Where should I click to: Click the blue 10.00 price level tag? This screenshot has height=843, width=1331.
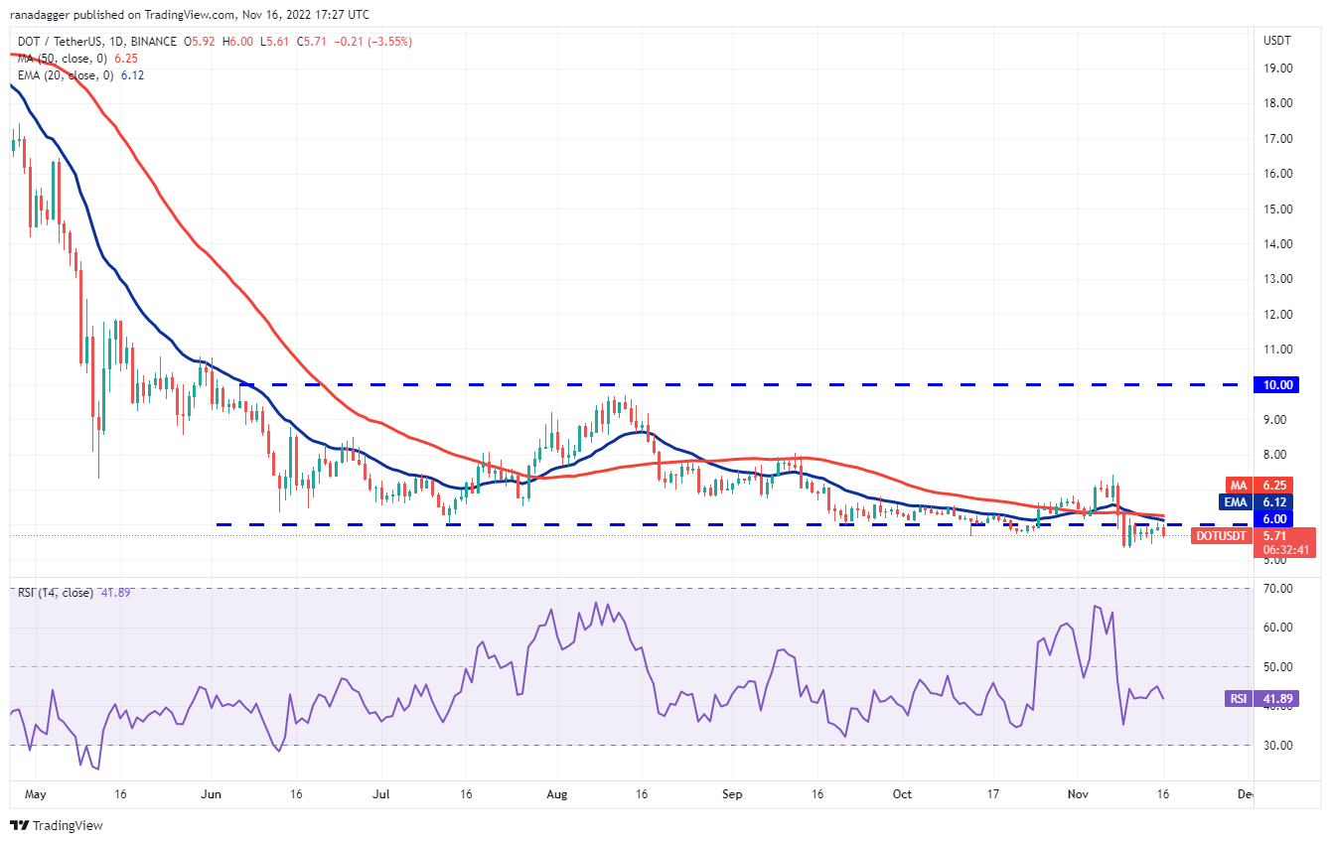point(1275,384)
